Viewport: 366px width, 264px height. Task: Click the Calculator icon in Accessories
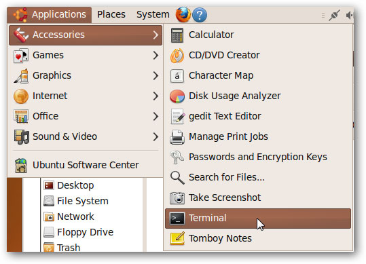pos(177,35)
